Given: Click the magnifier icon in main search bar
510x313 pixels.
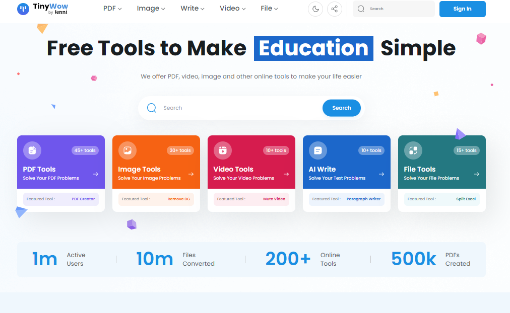Looking at the screenshot, I should [x=152, y=108].
